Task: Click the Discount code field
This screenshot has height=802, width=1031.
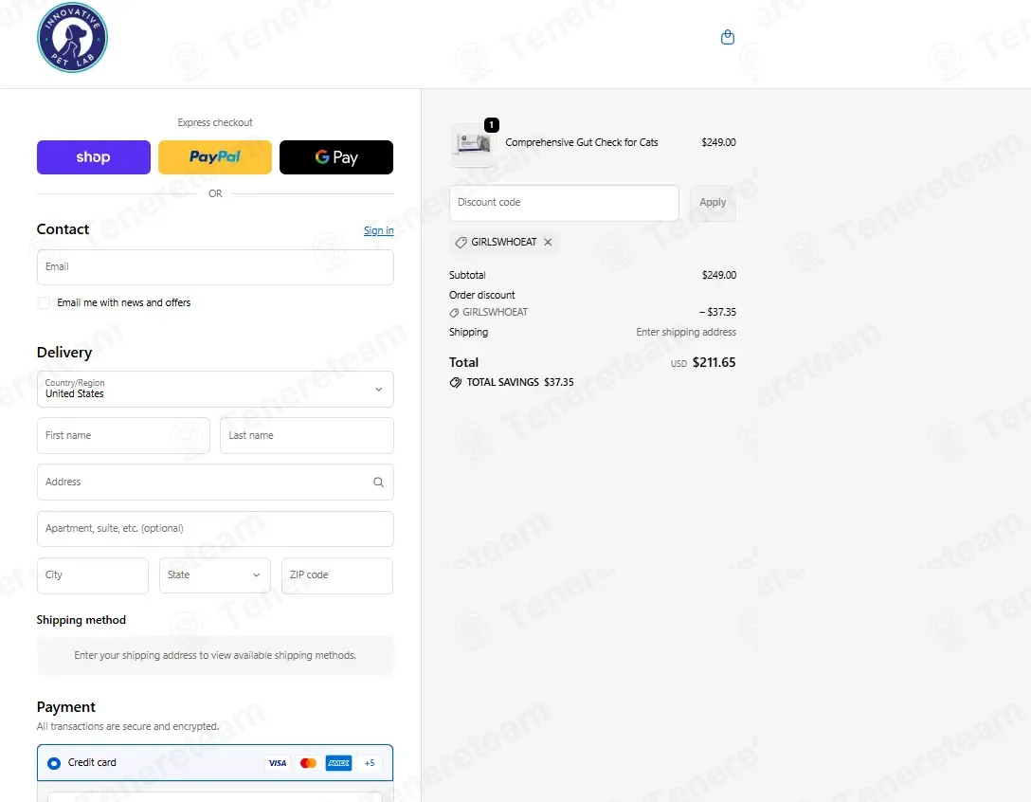Action: click(564, 203)
